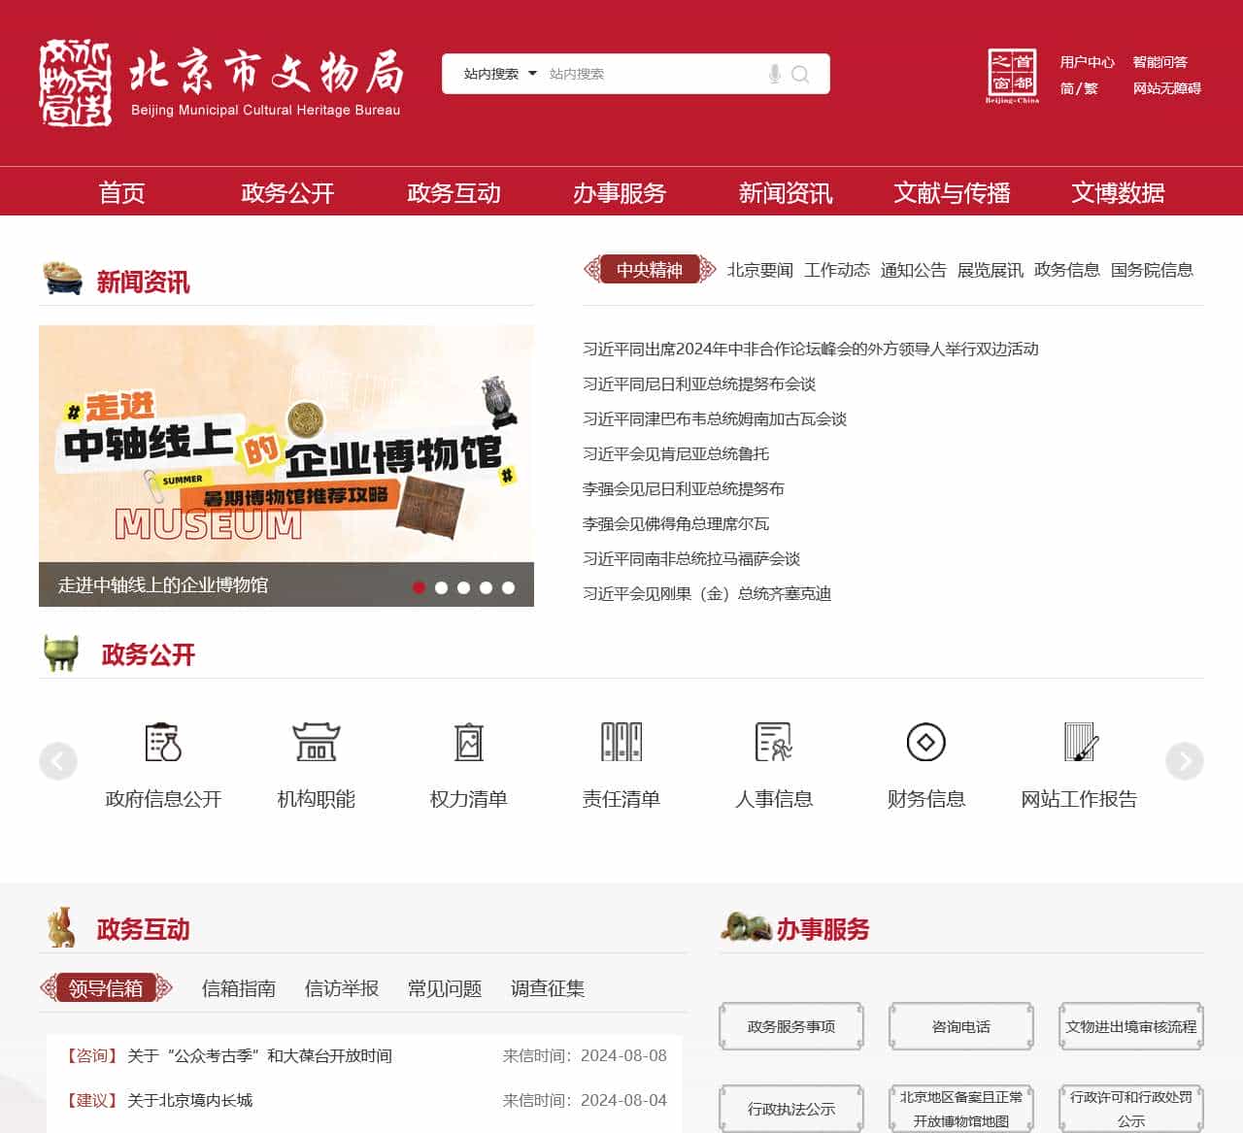
Task: Open the 机构职能 building icon
Action: click(316, 743)
